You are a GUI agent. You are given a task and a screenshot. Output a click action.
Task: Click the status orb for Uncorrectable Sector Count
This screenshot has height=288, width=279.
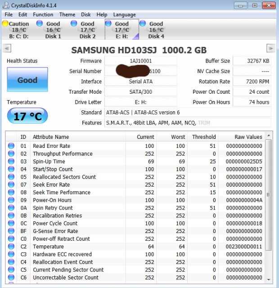(x=11, y=277)
